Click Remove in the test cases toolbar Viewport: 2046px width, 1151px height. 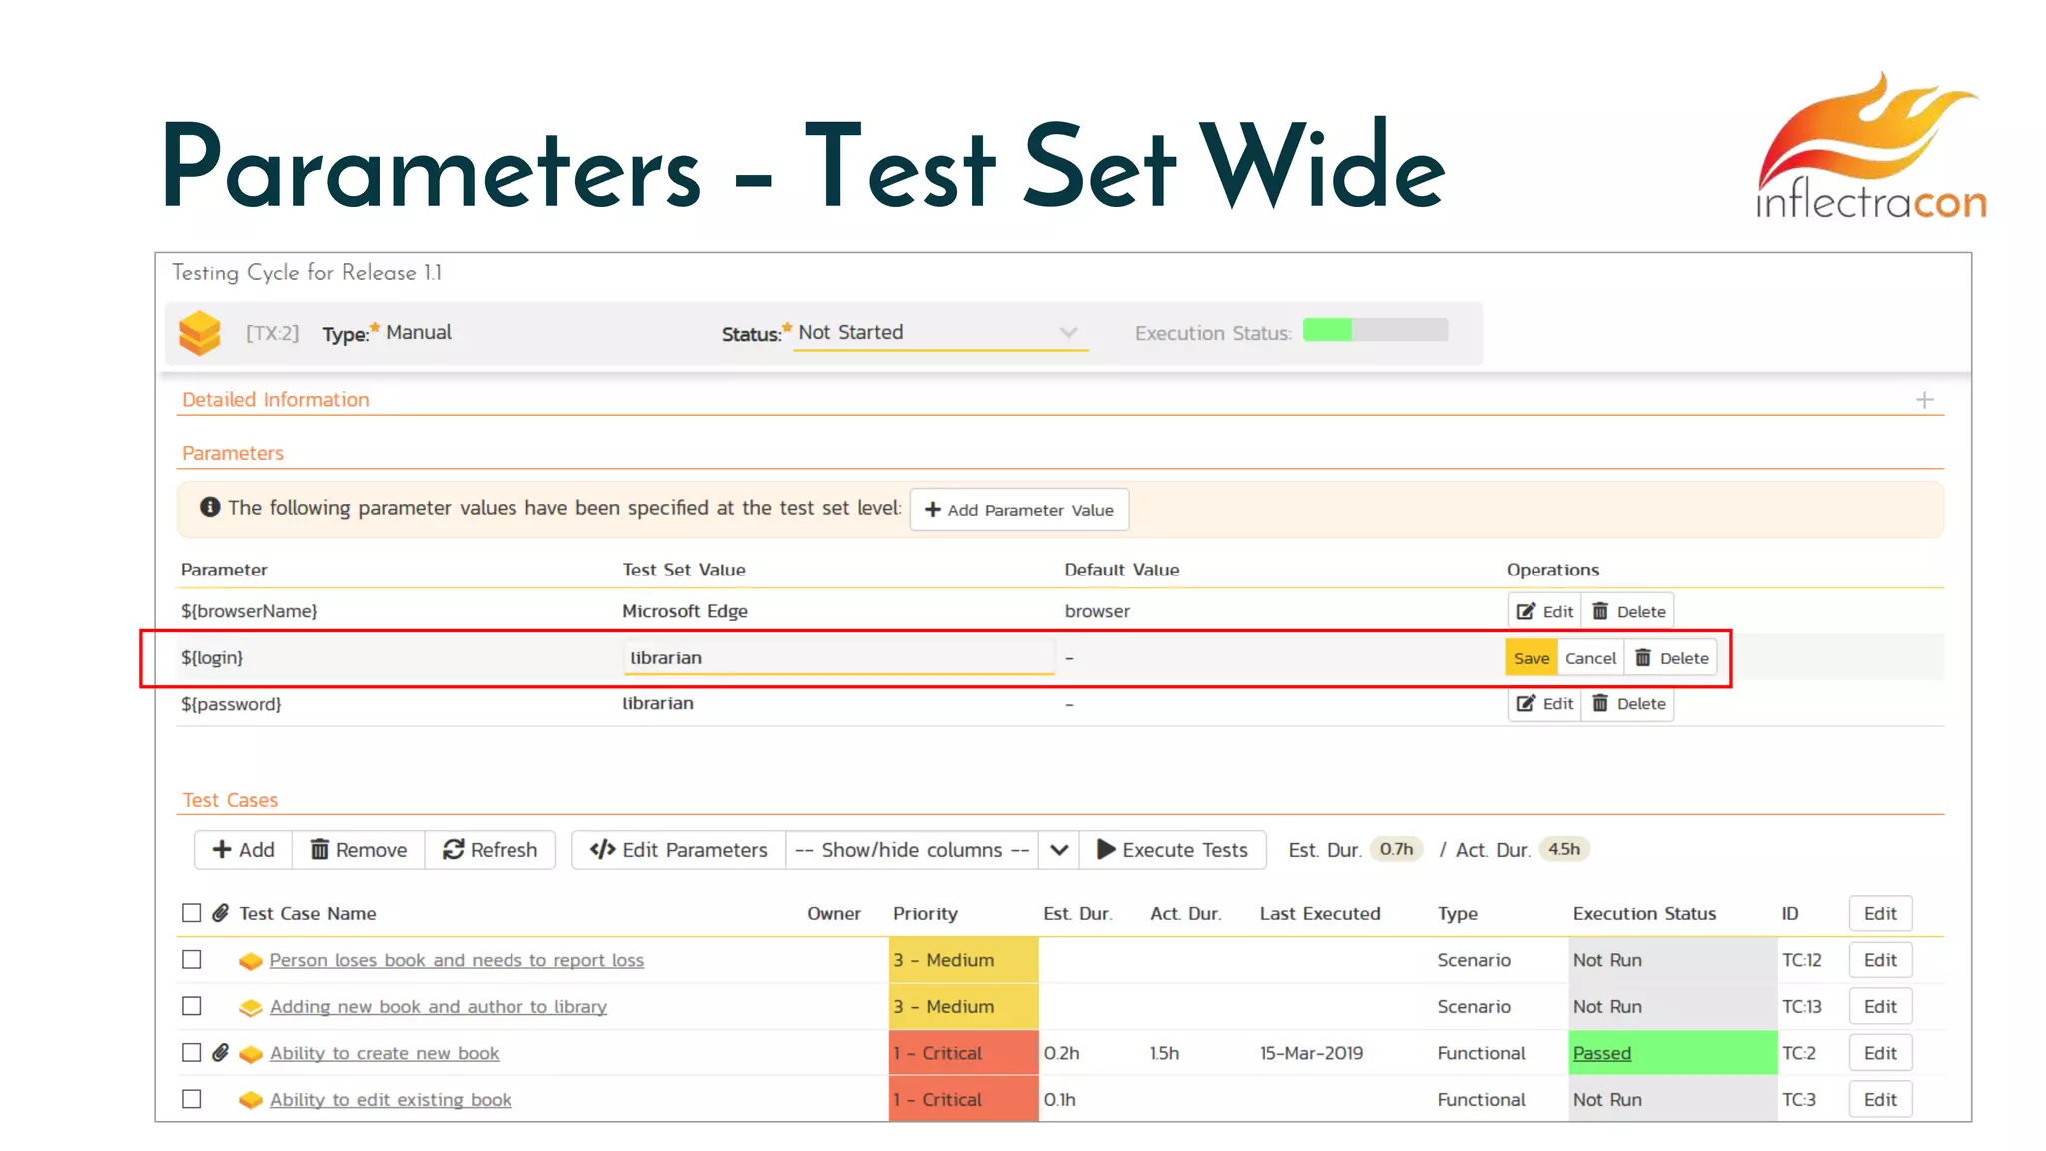(359, 850)
